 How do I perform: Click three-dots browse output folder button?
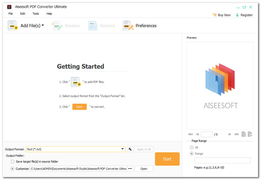coord(130,169)
